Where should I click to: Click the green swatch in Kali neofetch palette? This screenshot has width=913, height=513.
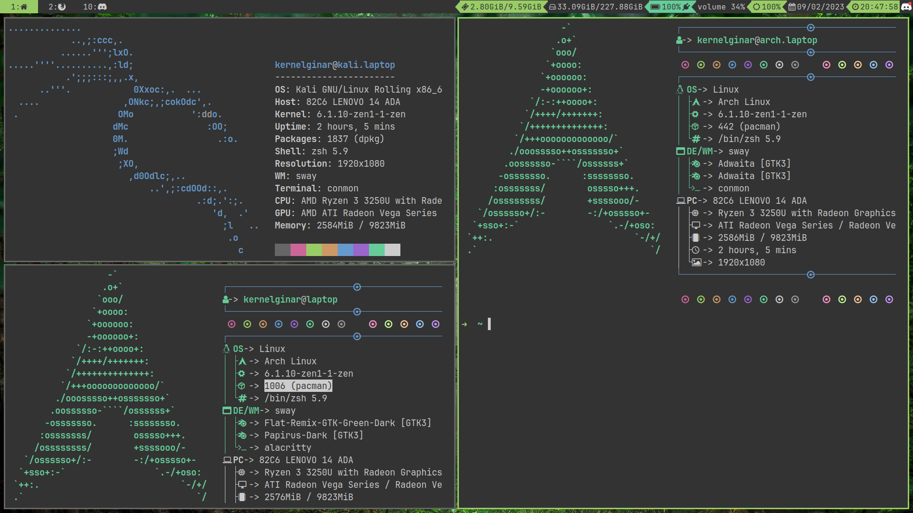(314, 250)
